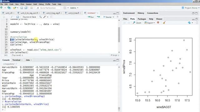Switch to the History tab

pyautogui.click(x=141, y=13)
